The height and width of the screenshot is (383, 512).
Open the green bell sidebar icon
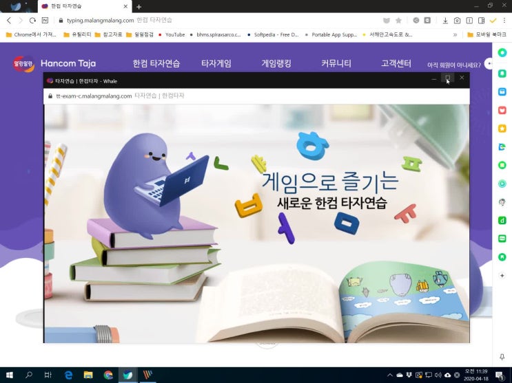pos(502,74)
